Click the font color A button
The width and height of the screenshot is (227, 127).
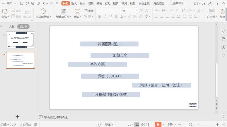[x=122, y=17]
